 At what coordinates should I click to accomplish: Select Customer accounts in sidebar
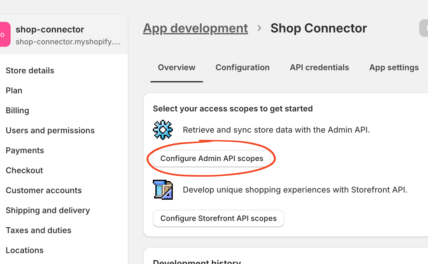point(44,190)
